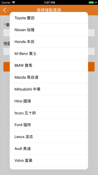The image size is (98, 175).
Task: Pick Honda 本田 brand
Action: click(49, 42)
